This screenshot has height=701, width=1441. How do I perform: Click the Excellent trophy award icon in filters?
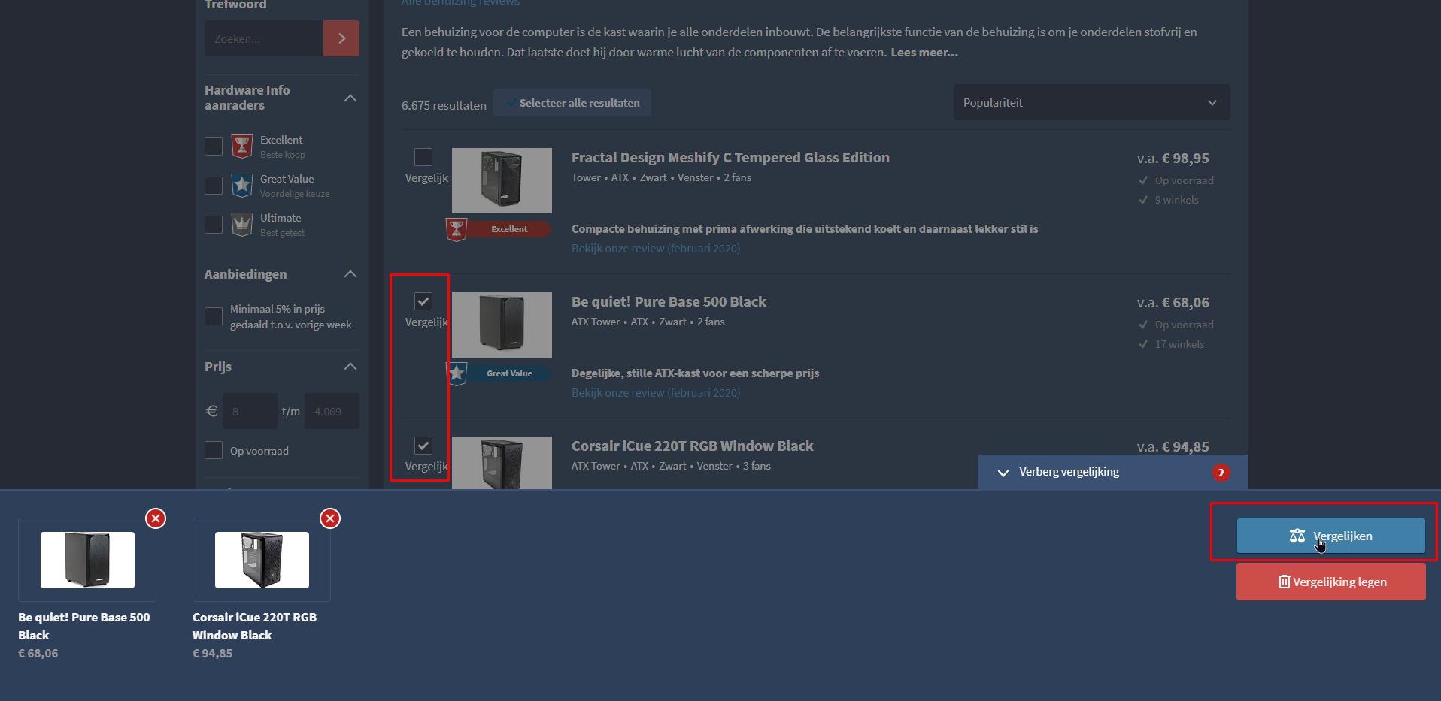[242, 146]
